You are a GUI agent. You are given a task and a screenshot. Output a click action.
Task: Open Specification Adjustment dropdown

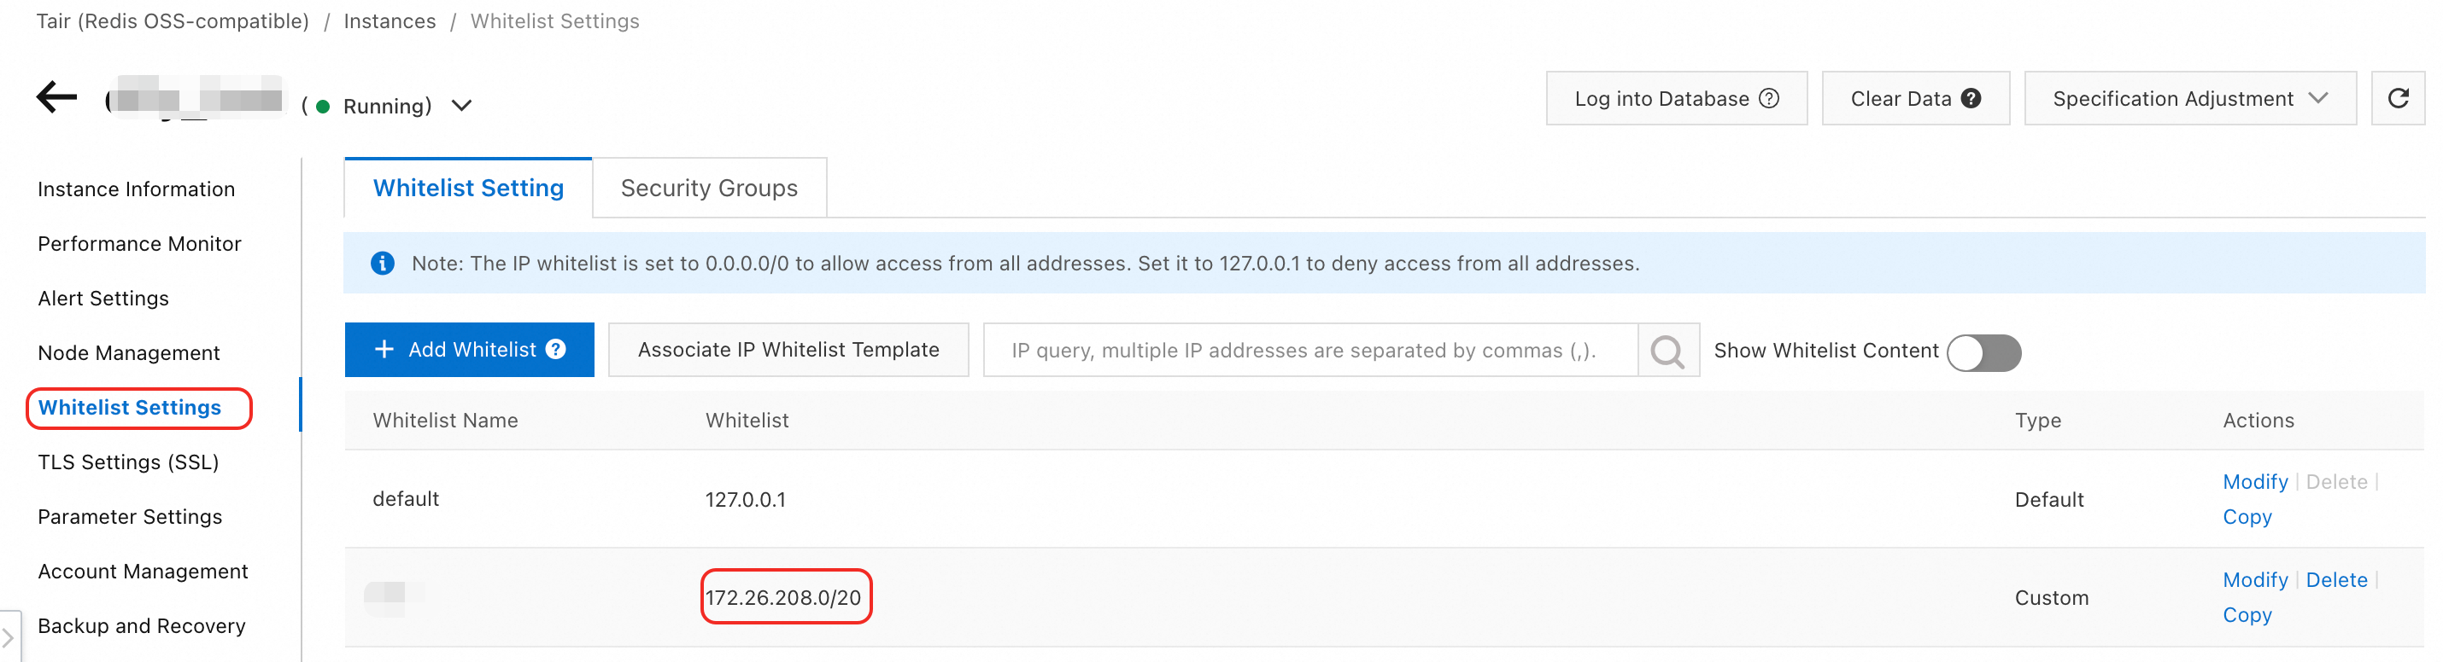click(x=2188, y=98)
